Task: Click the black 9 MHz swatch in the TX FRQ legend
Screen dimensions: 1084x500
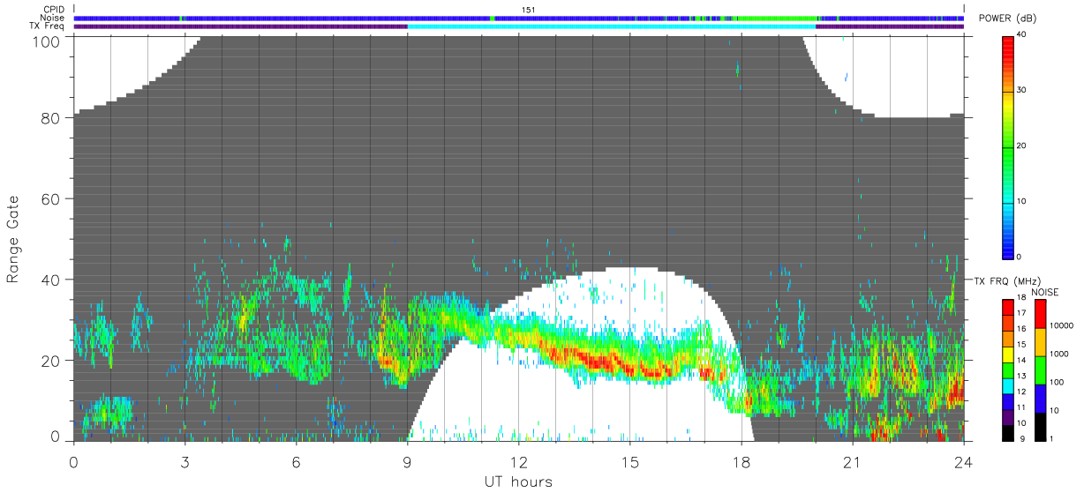Action: point(1008,433)
